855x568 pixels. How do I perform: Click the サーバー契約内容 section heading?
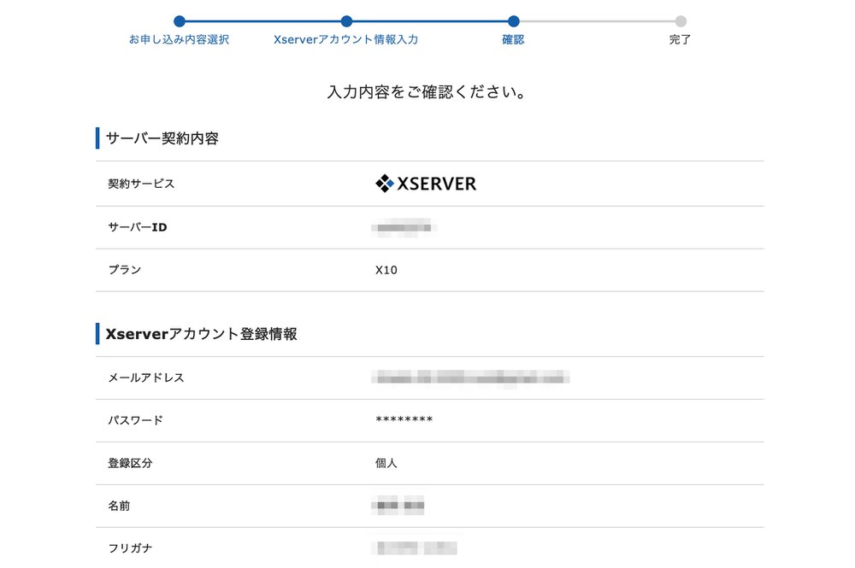[x=162, y=138]
